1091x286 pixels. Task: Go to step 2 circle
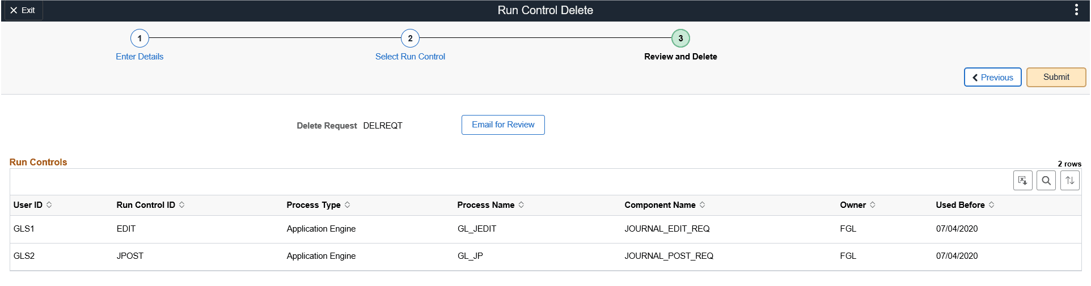410,39
